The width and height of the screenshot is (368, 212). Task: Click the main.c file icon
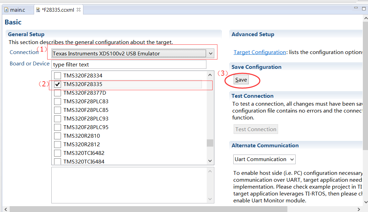click(x=6, y=10)
